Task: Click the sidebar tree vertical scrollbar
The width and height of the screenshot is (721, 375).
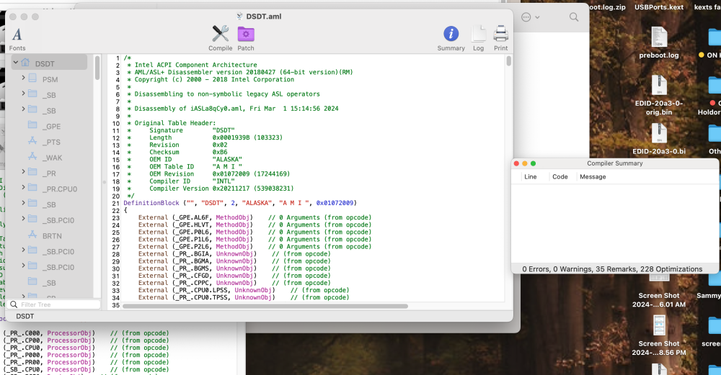Action: coord(97,68)
